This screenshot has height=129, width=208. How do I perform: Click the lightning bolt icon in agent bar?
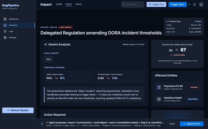[42, 124]
